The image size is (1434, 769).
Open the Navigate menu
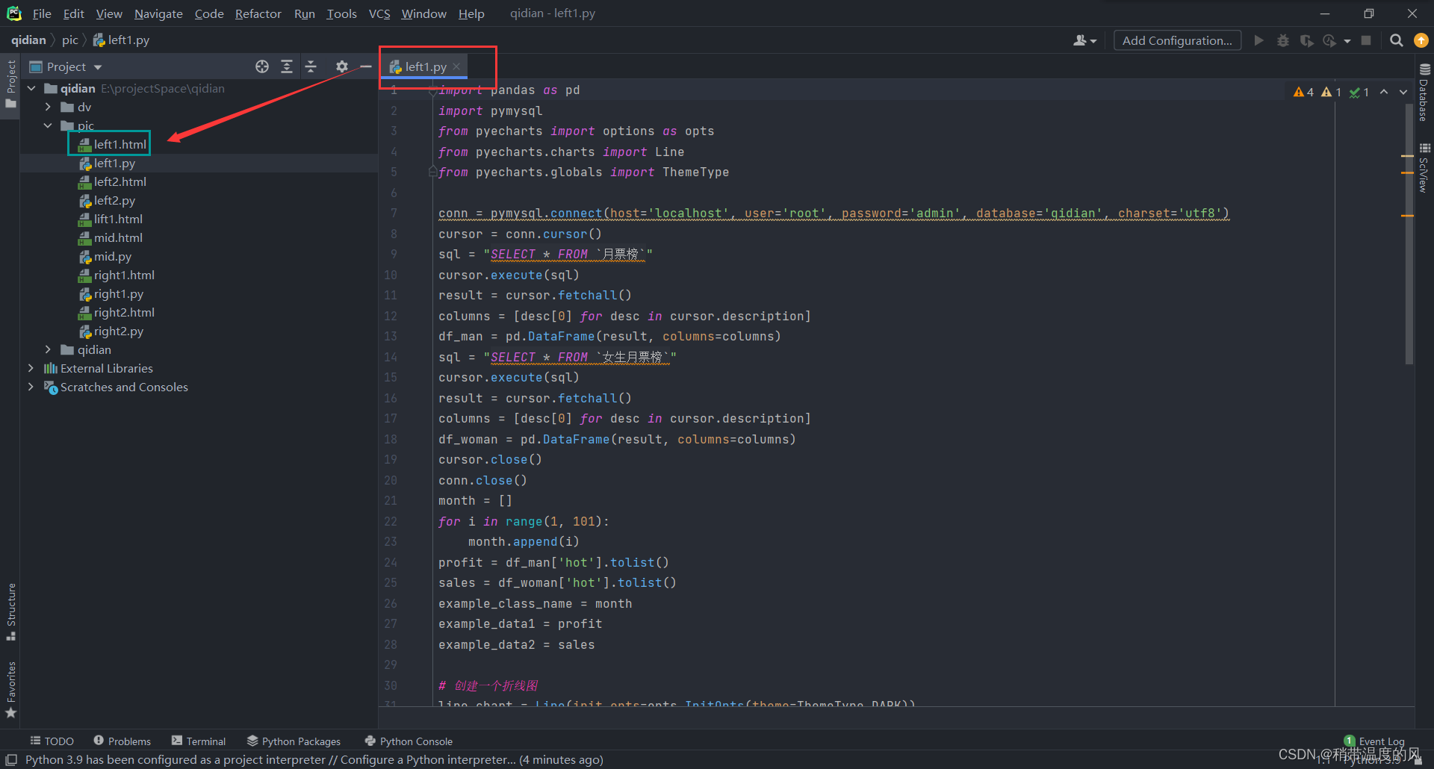tap(158, 13)
